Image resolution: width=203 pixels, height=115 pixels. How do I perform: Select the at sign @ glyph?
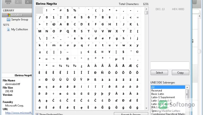point(54,24)
